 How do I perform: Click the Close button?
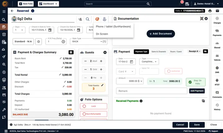pyautogui.click(x=213, y=125)
